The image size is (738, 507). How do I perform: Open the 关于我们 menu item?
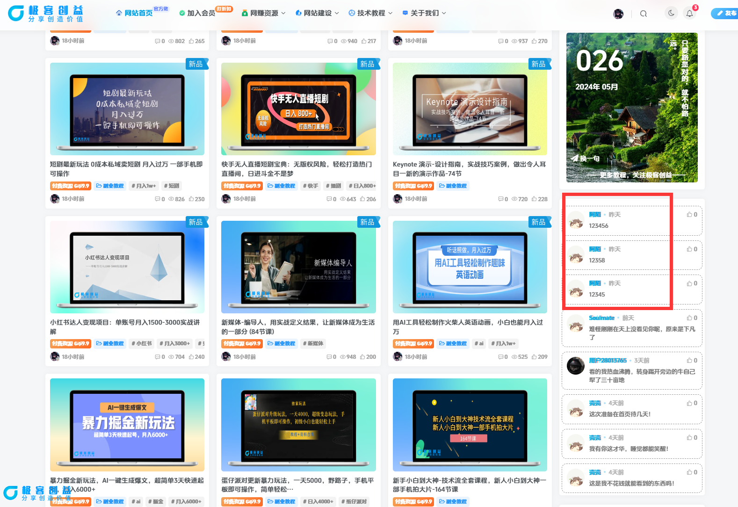coord(424,13)
